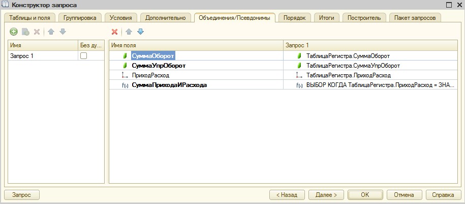Select the СуммаУпрОборот field alias
Viewport: 465px width, 204px height.
(159, 65)
